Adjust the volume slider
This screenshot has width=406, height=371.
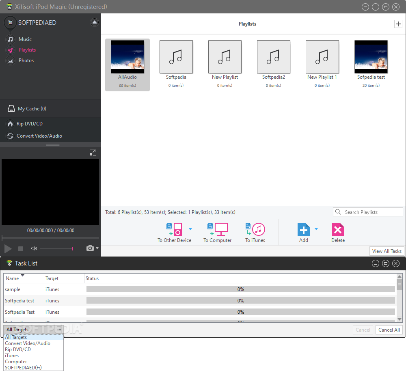tap(56, 248)
